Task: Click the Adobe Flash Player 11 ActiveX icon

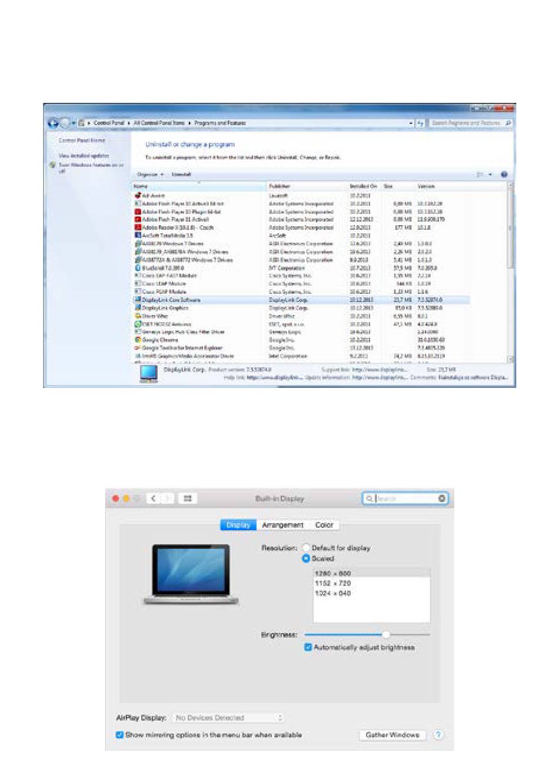Action: (138, 219)
